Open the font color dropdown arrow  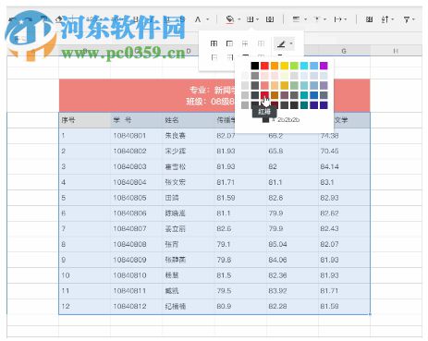click(x=208, y=19)
